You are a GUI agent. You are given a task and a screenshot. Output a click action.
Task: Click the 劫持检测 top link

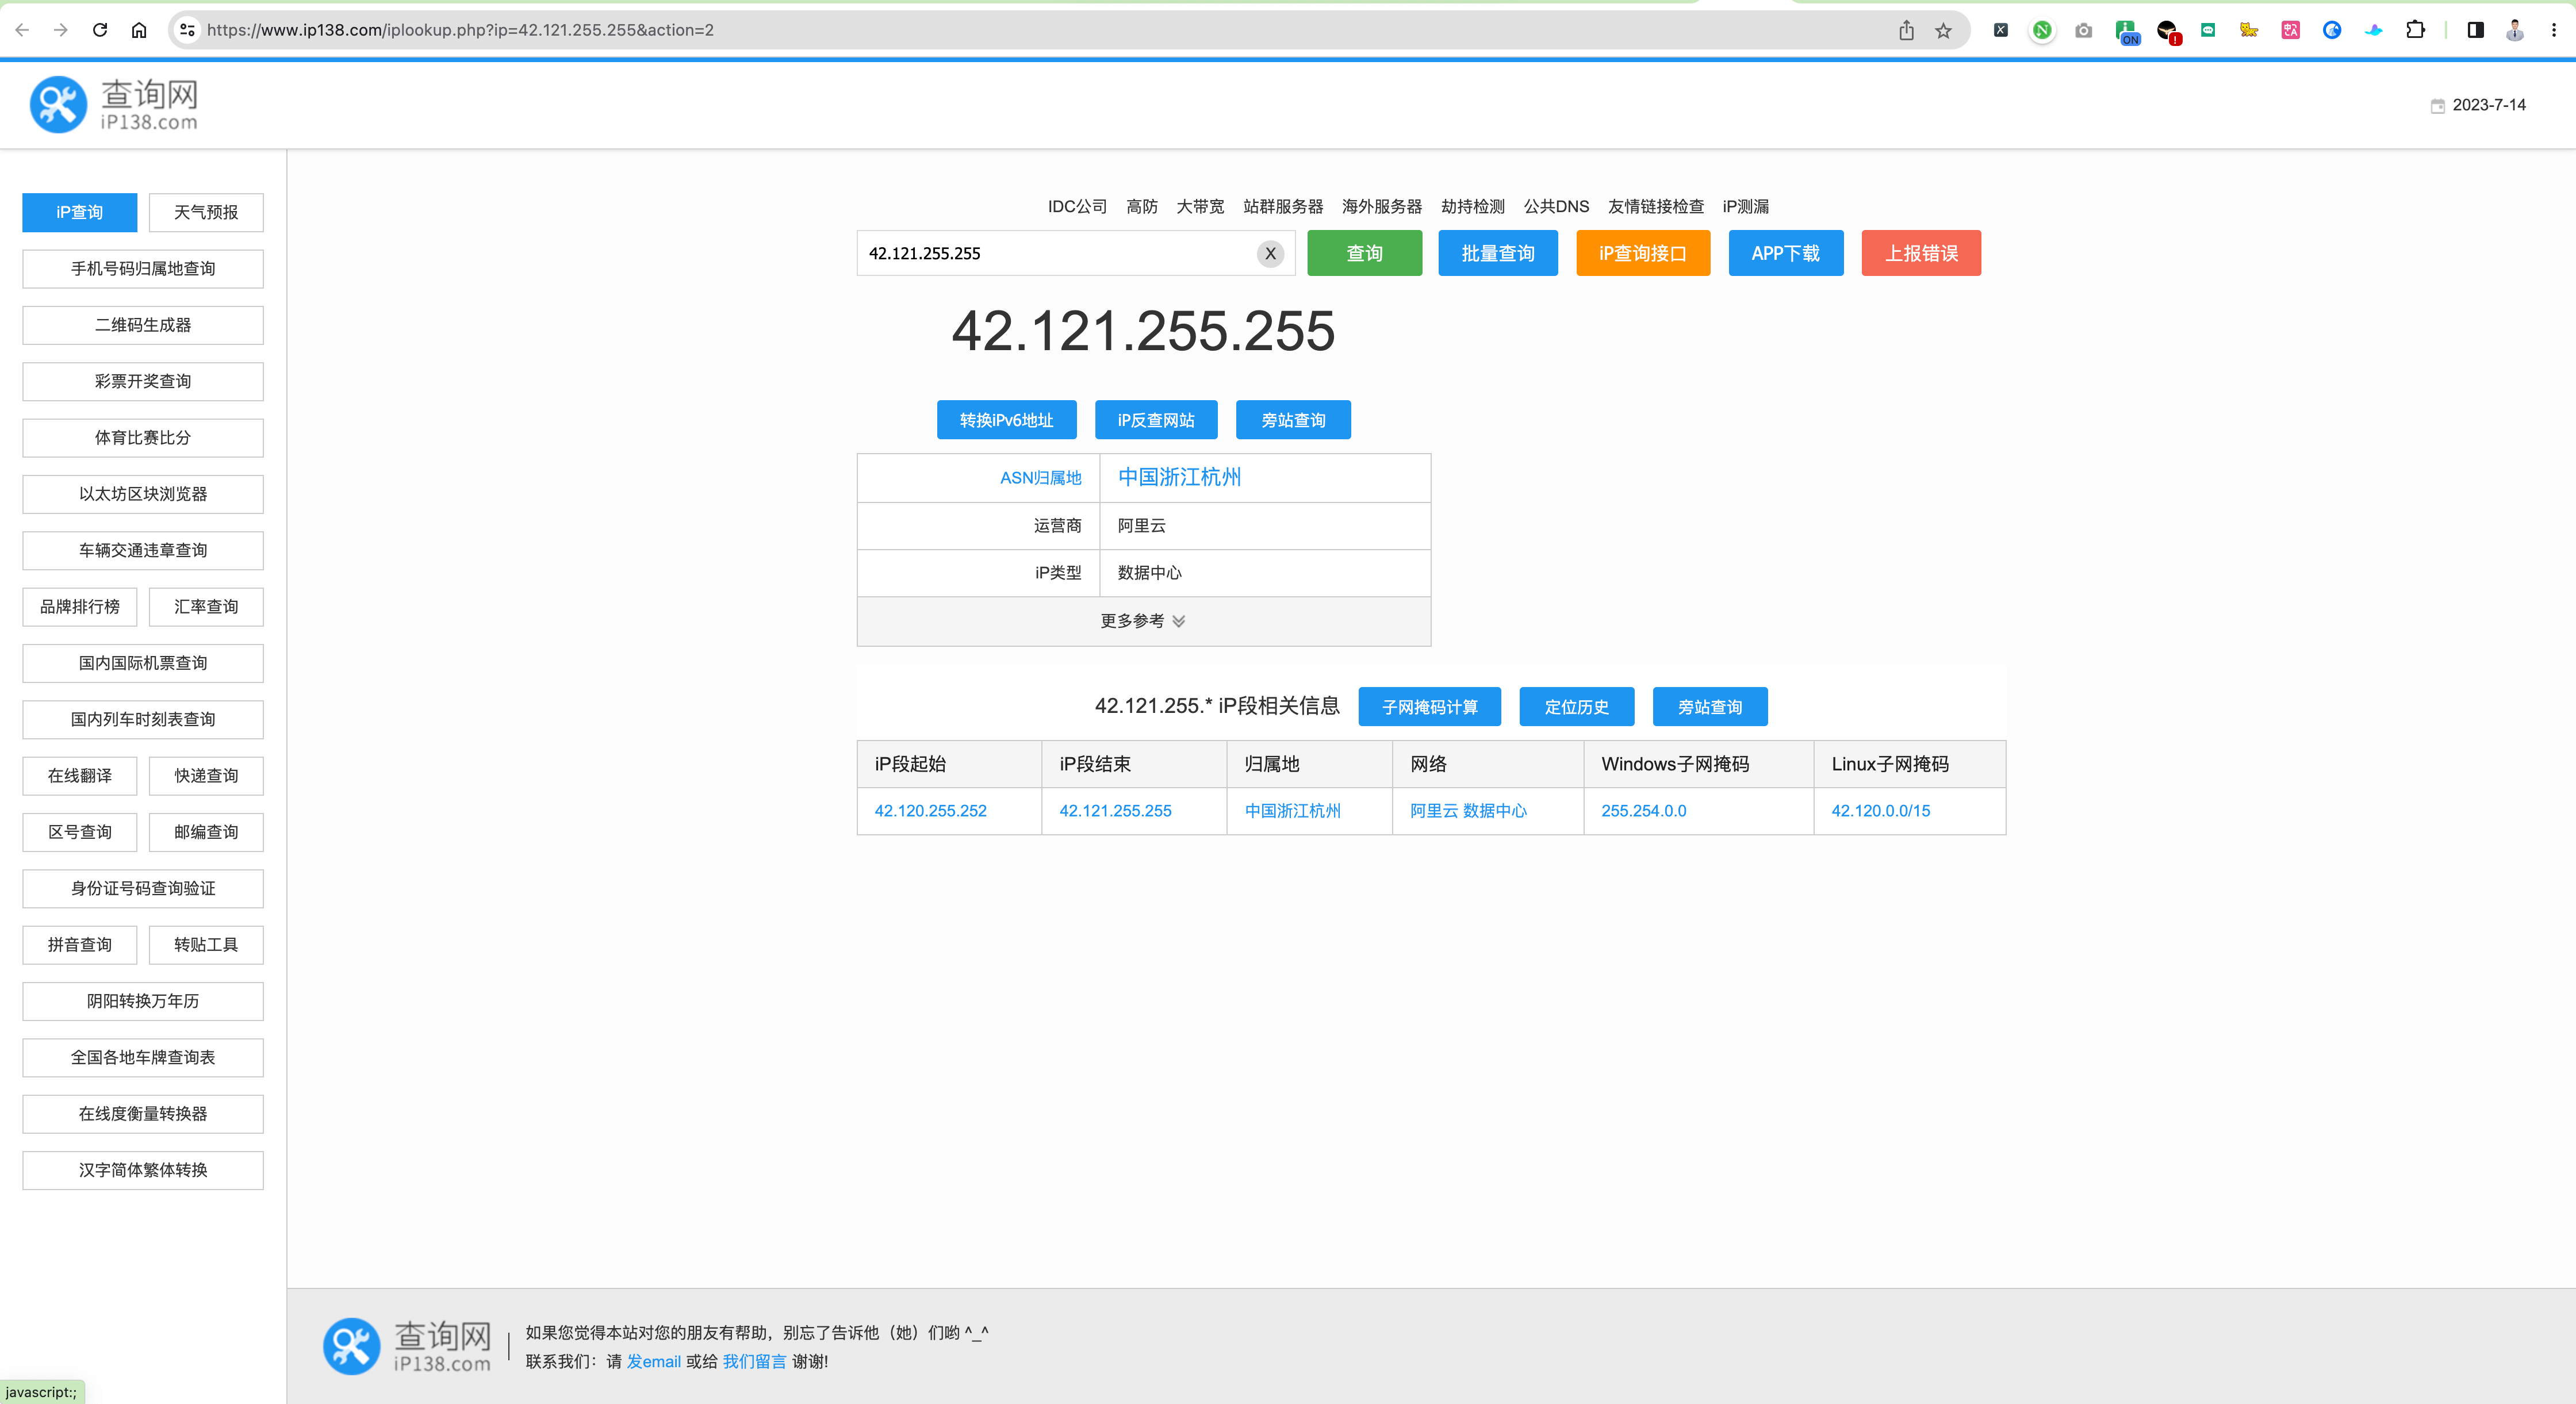tap(1472, 206)
